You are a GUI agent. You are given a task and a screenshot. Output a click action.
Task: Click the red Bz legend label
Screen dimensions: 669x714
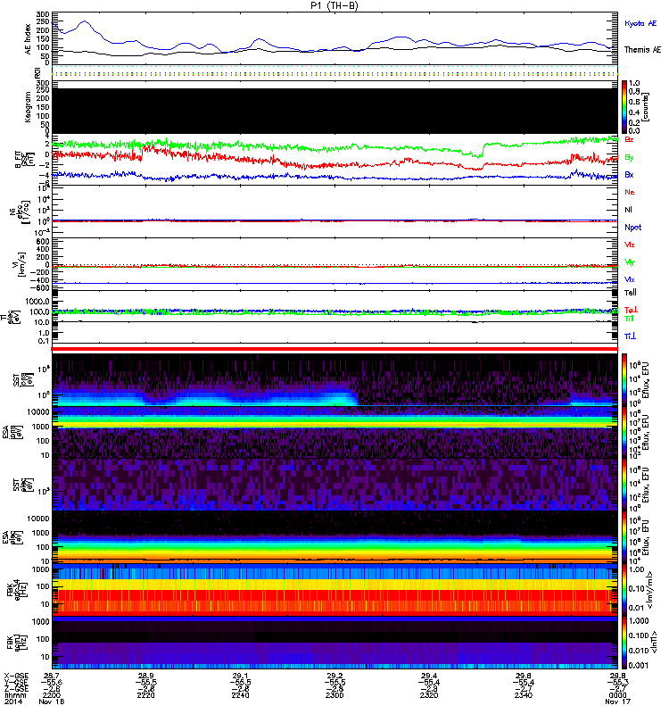(x=629, y=140)
